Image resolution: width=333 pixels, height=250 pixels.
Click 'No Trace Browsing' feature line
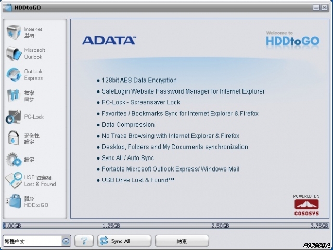(170, 136)
